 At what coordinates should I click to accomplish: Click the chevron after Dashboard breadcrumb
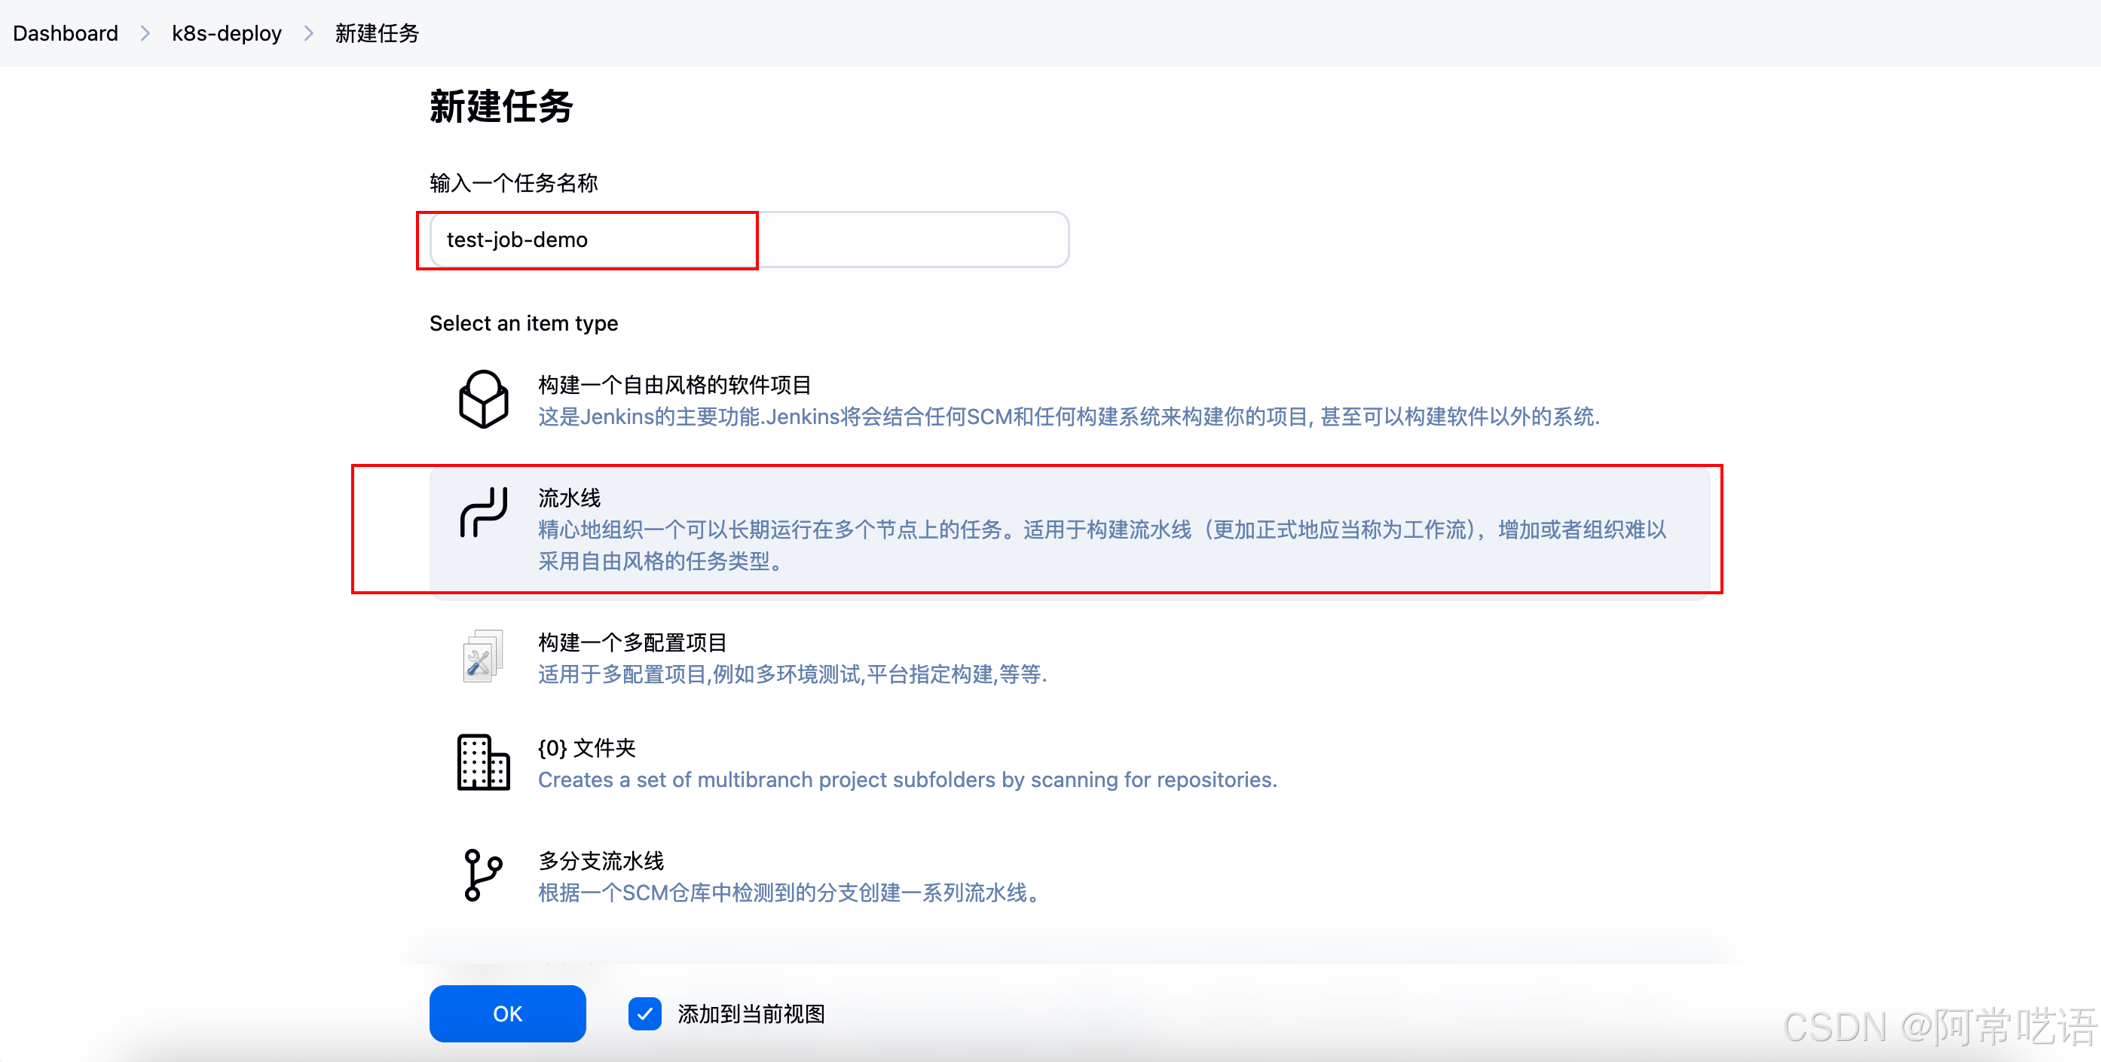pos(145,33)
